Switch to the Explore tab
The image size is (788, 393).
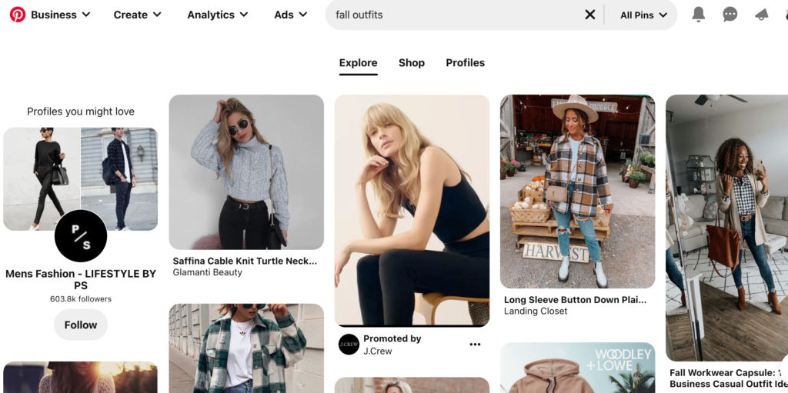359,63
